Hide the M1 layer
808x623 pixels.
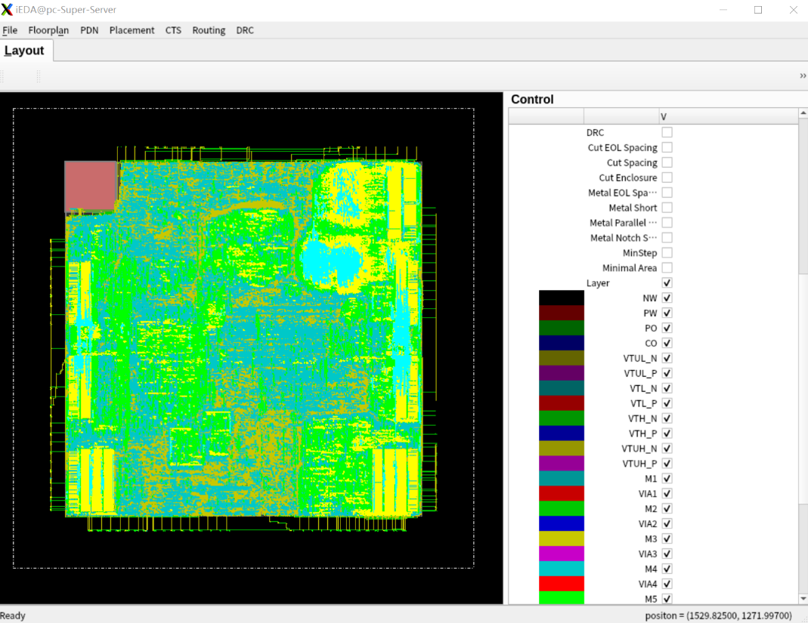point(667,478)
